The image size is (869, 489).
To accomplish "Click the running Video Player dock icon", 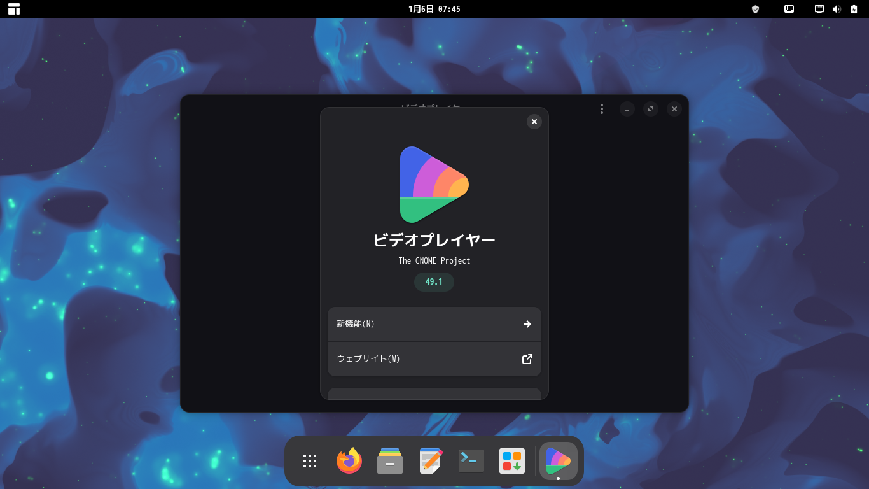I will 557,460.
